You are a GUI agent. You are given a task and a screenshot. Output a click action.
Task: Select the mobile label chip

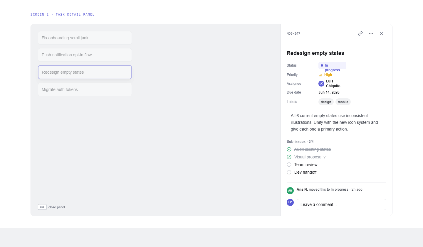(343, 102)
